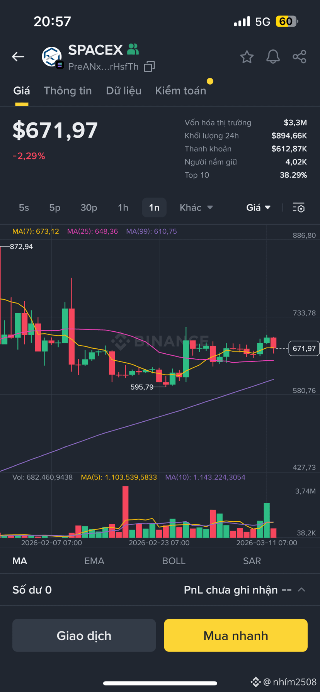Tap the back arrow icon
This screenshot has width=320, height=692.
(18, 57)
